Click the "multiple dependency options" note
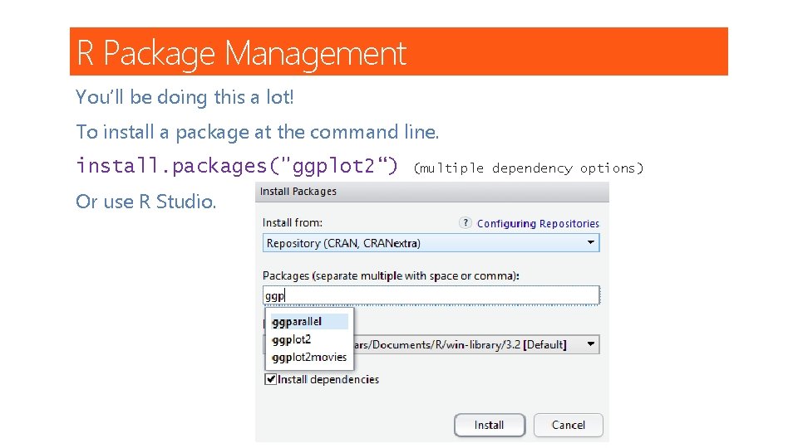This screenshot has height=448, width=798. coord(529,168)
